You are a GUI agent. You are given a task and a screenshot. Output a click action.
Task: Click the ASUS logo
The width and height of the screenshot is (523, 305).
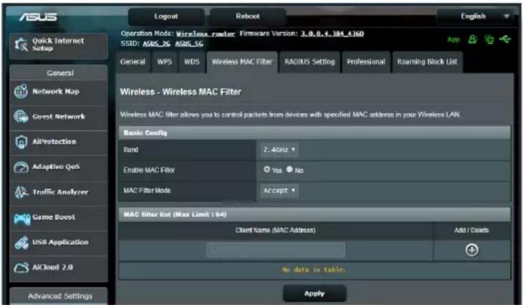click(38, 16)
